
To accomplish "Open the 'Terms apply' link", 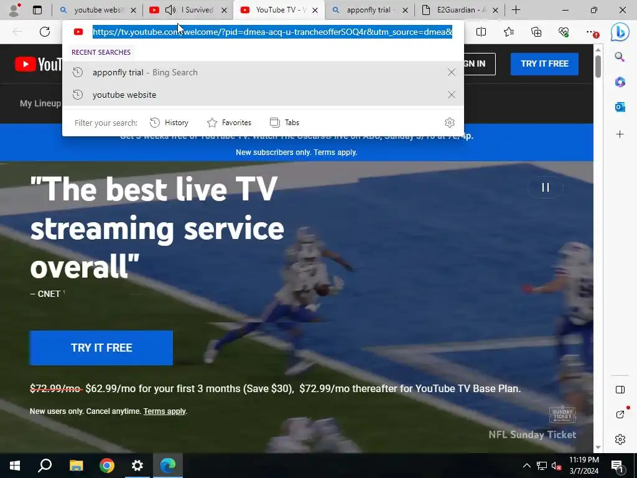I will tap(164, 411).
